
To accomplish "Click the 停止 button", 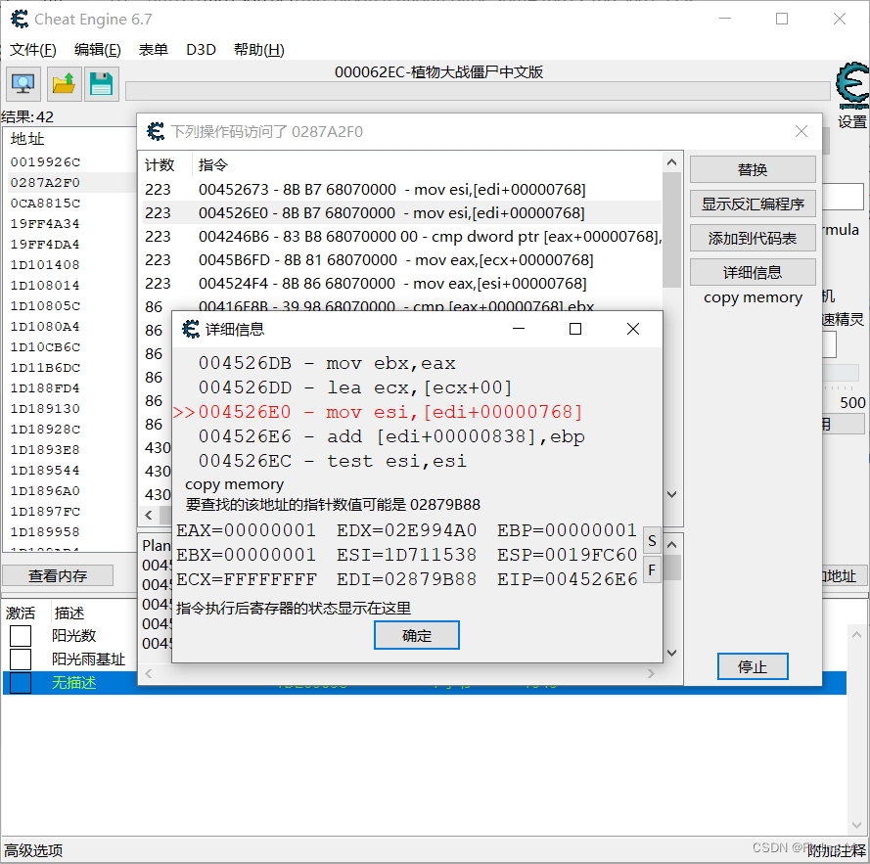I will coord(753,666).
